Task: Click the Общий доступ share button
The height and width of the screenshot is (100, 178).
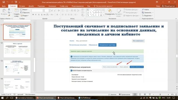Action: coord(168,6)
